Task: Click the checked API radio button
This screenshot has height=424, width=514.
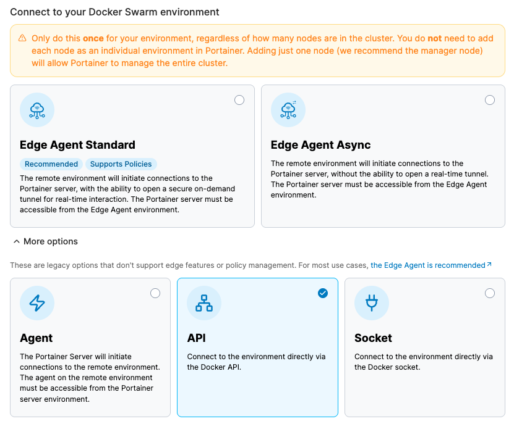Action: (x=323, y=293)
